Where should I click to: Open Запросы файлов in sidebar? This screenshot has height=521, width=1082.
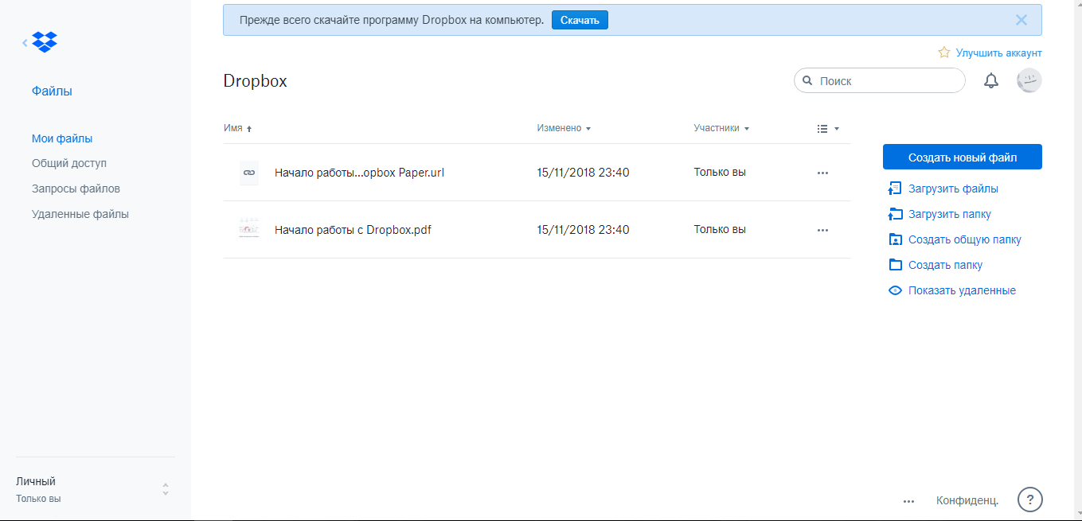[76, 189]
